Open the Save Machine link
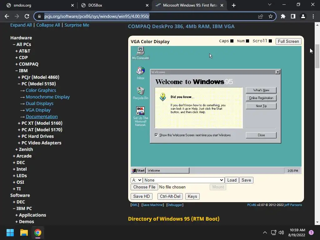The width and height of the screenshot is (320, 240). tap(152, 205)
